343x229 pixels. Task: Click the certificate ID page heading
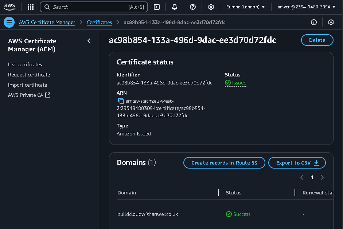coord(192,40)
